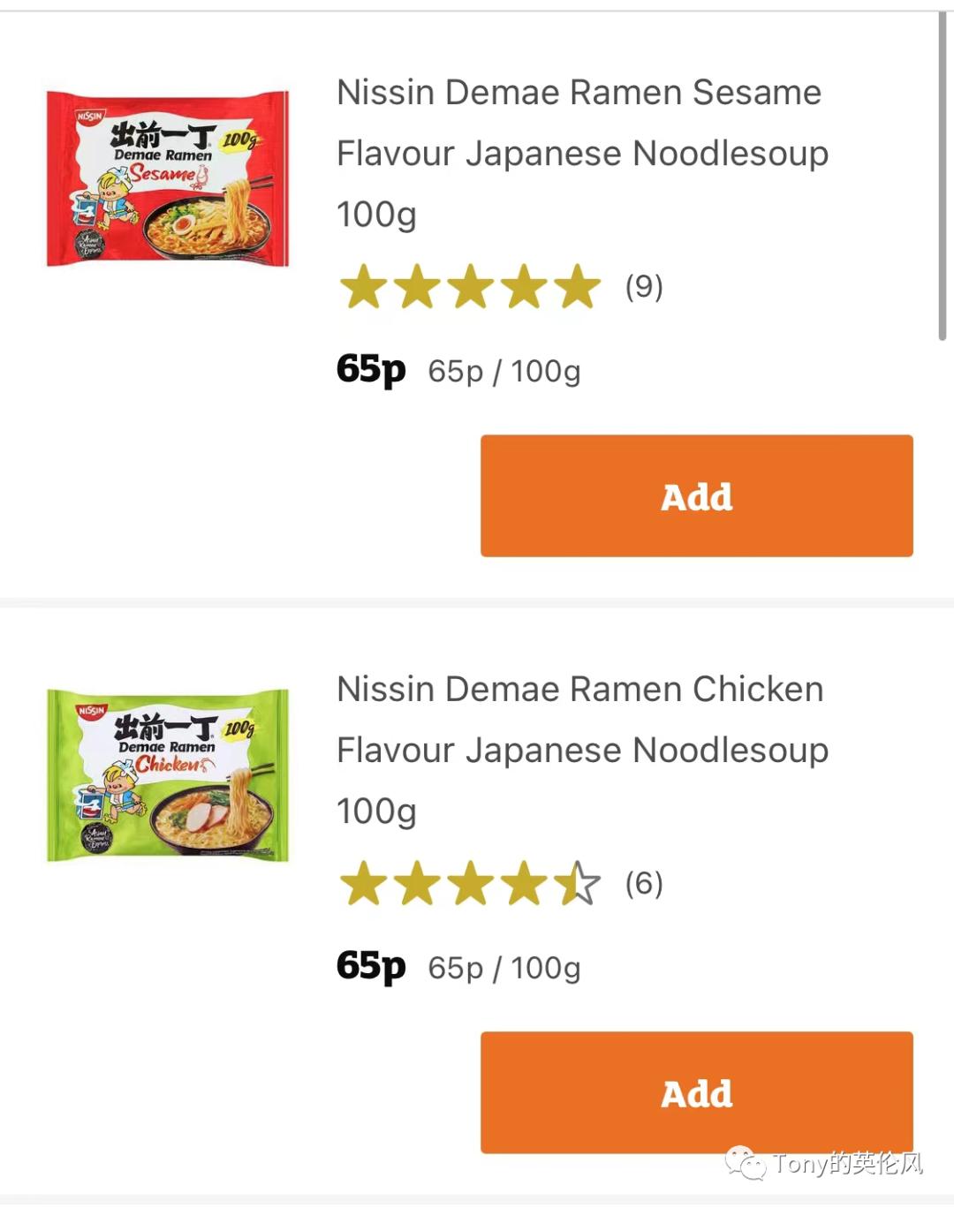
Task: Click the bold 65p price of Sesame ramen
Action: click(368, 370)
